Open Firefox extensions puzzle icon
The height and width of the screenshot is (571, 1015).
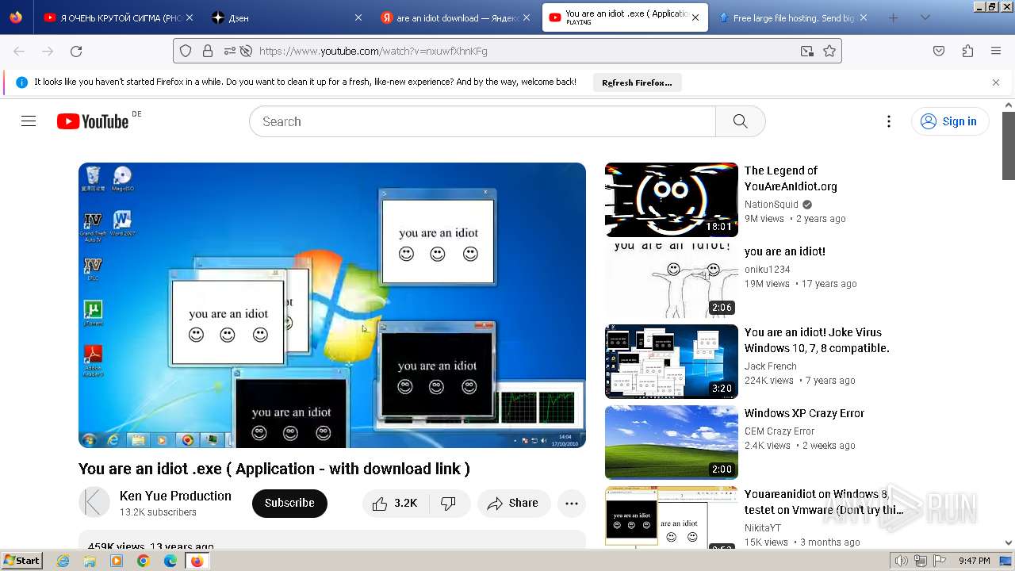tap(967, 51)
